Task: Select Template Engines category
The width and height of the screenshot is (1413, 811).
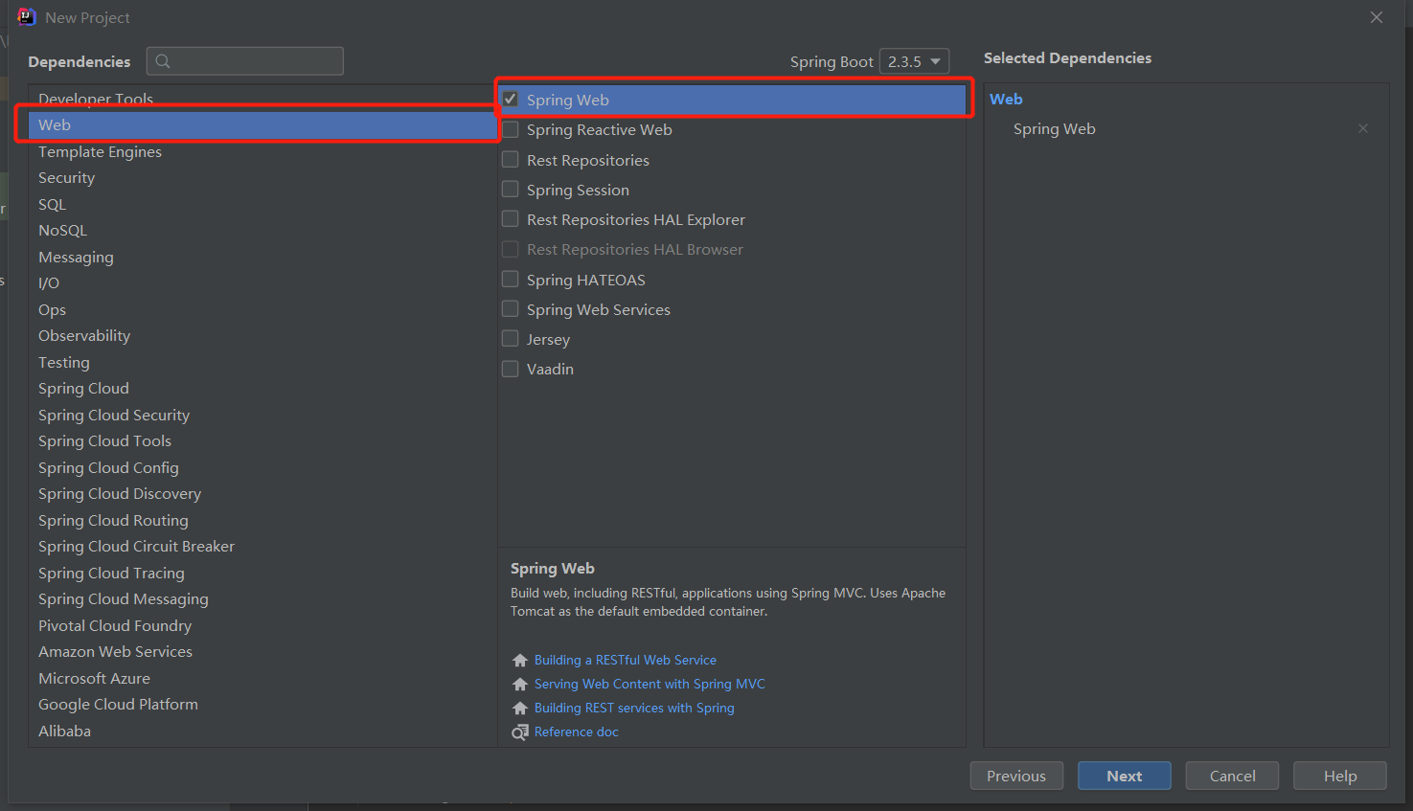Action: (262, 151)
